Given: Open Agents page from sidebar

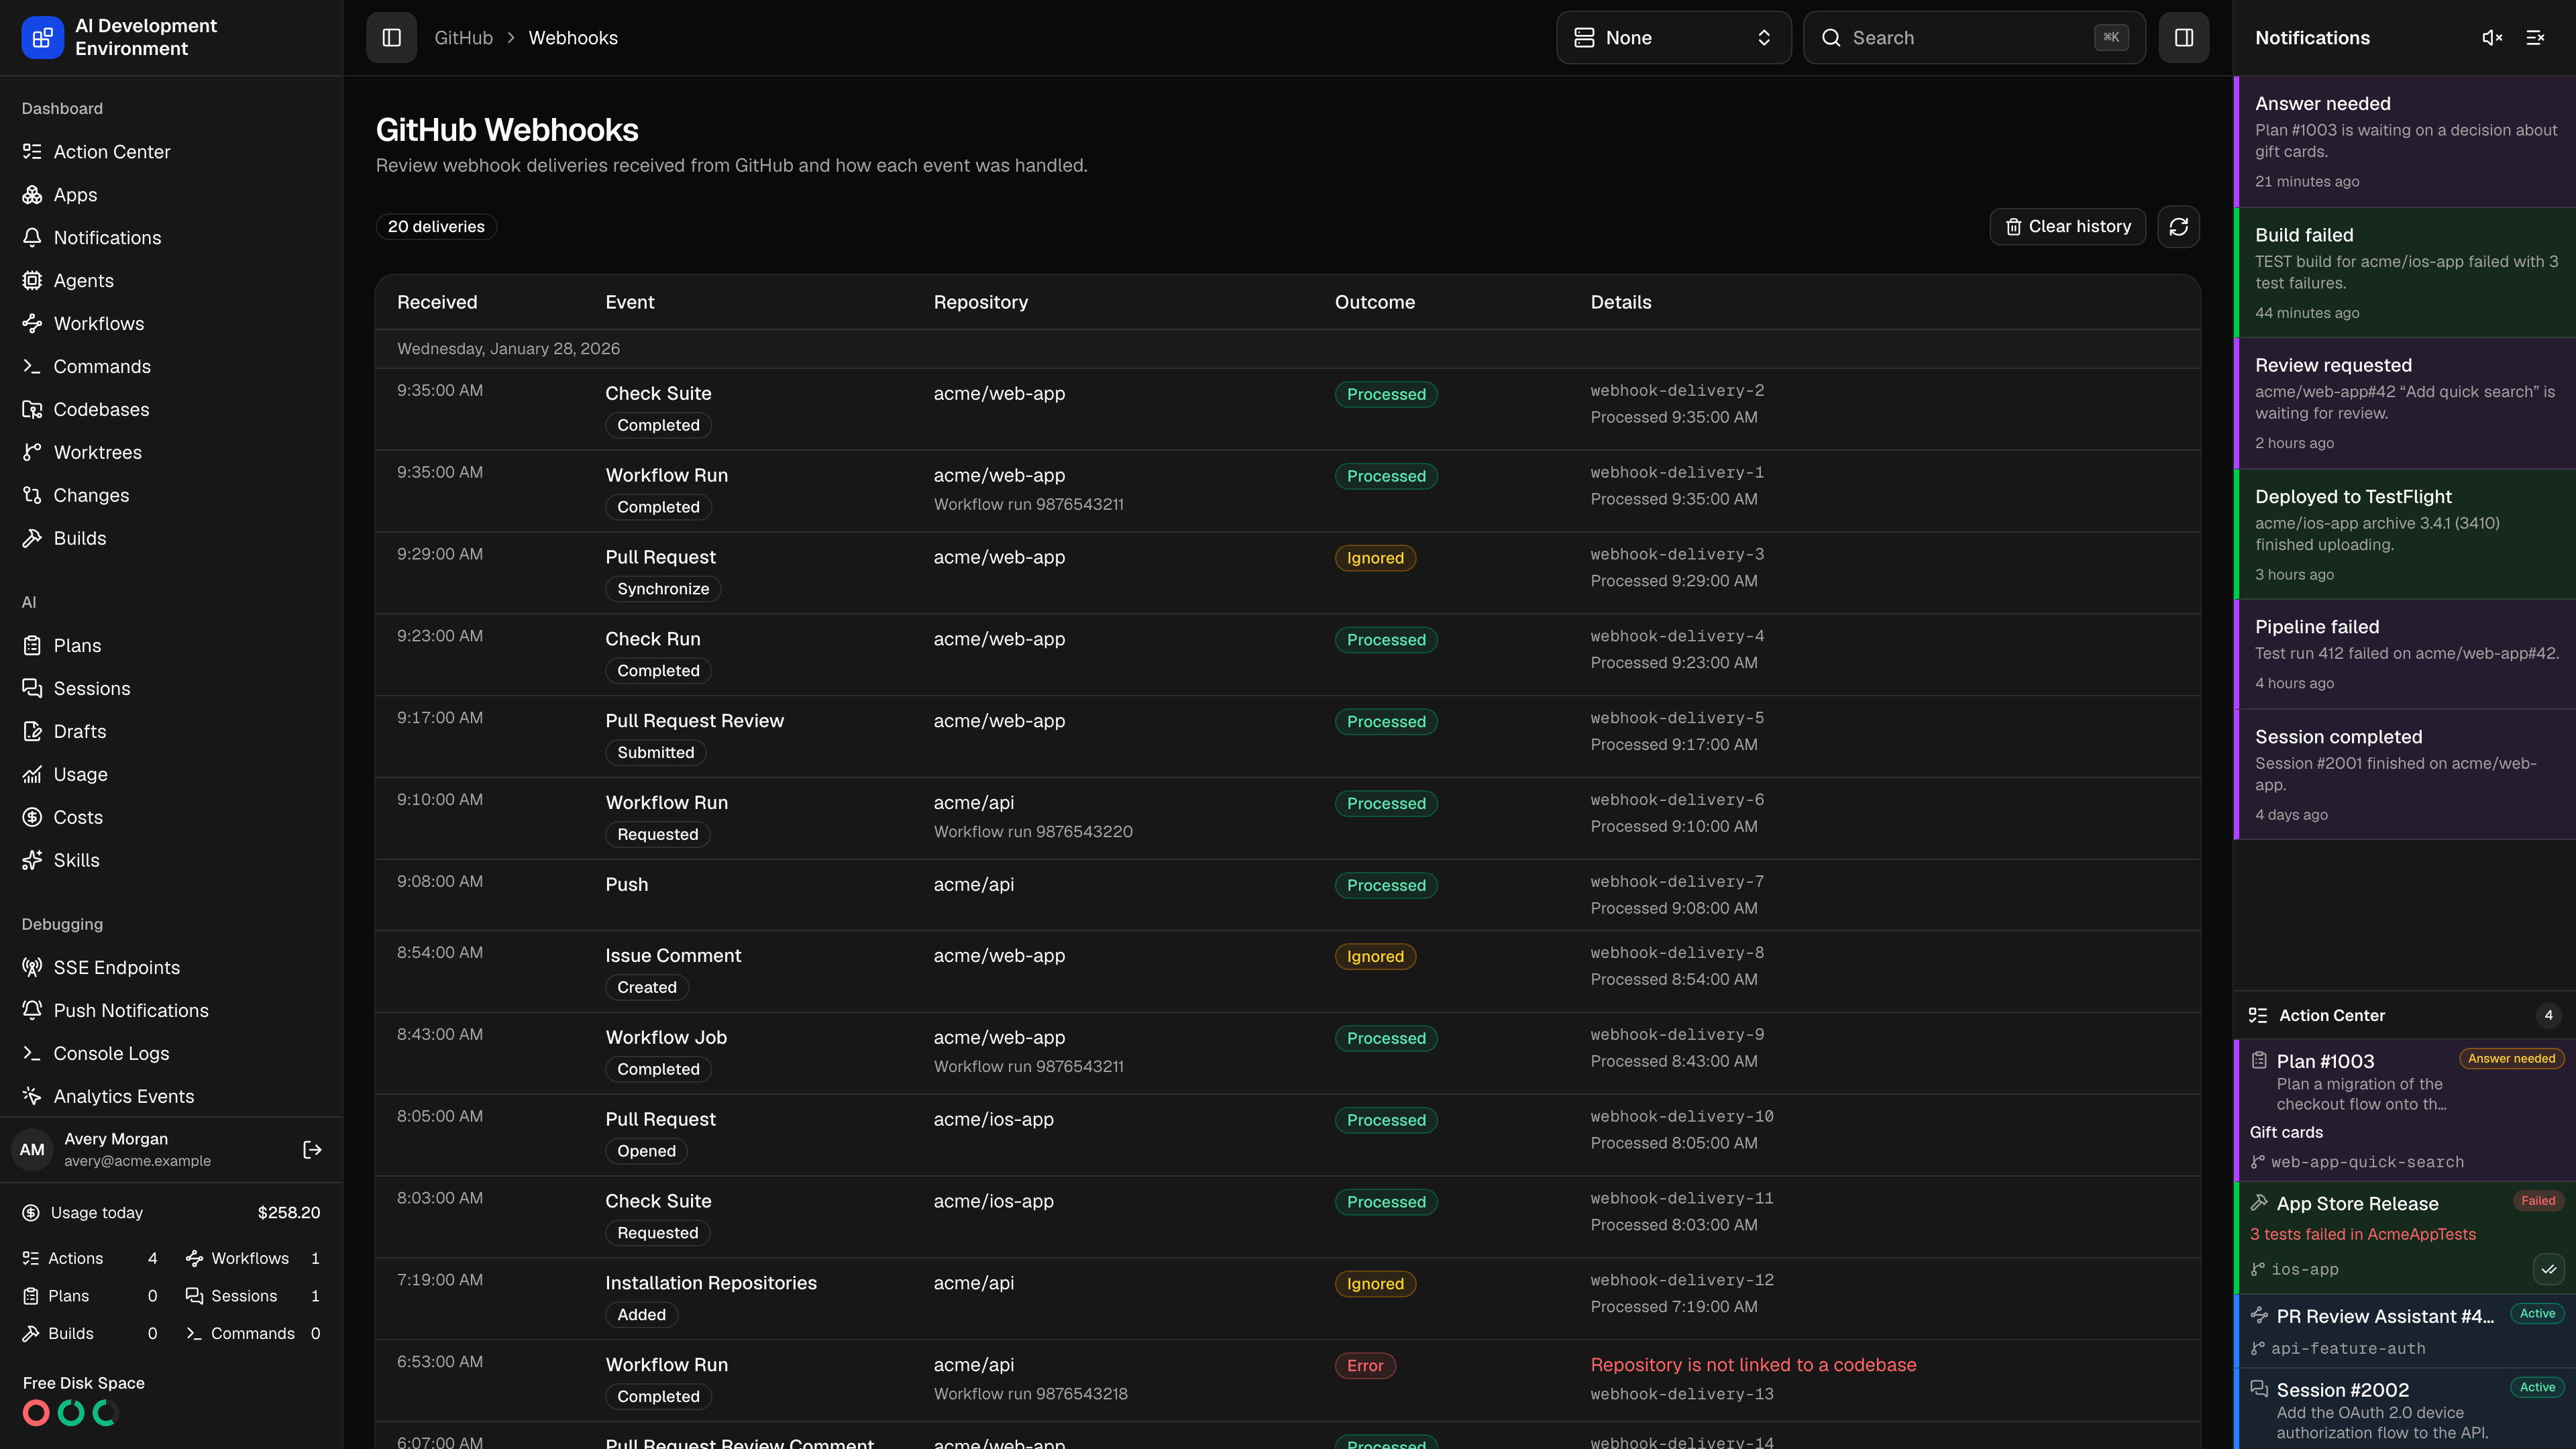Looking at the screenshot, I should [171, 281].
